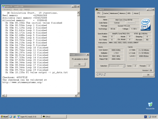Image resolution: width=158 pixels, height=119 pixels.
Task: Close the CPU-Z window
Action: (x=153, y=10)
